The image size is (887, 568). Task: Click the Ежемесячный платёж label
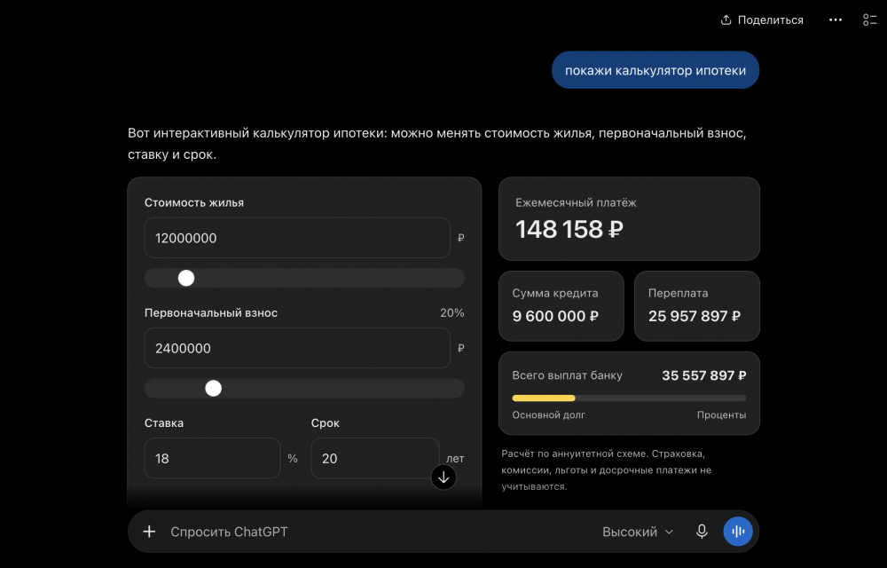[x=576, y=202]
